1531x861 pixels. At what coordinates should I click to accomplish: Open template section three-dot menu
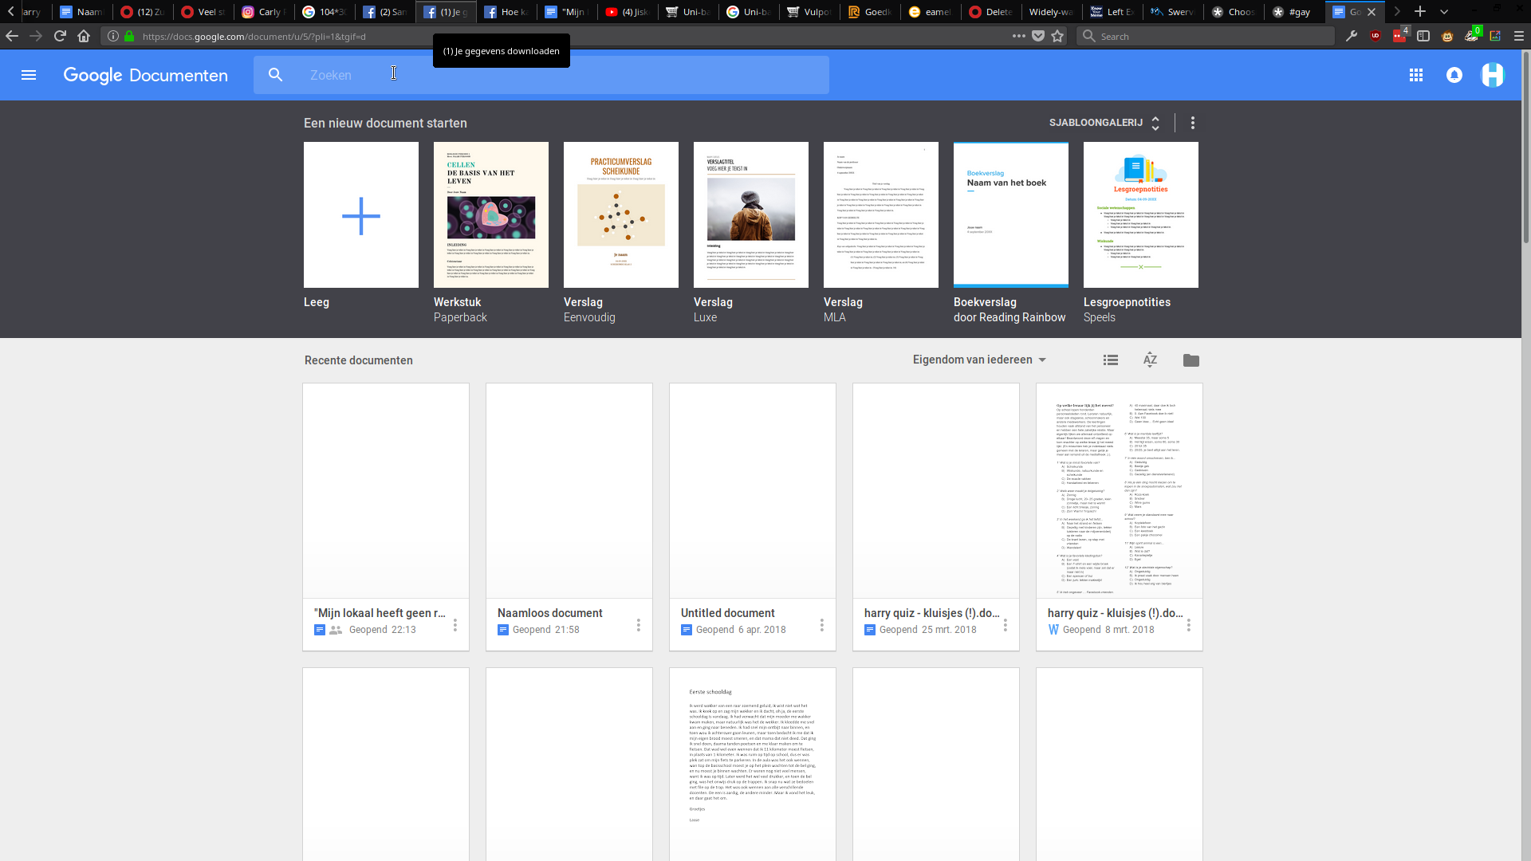pyautogui.click(x=1193, y=123)
